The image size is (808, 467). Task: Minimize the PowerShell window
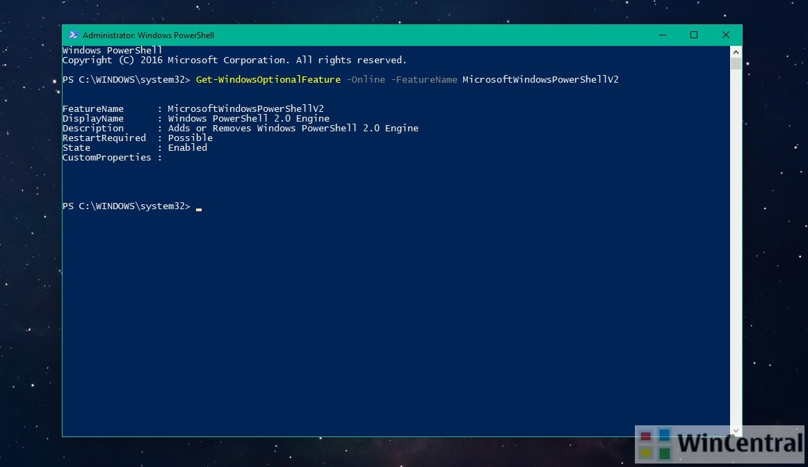pyautogui.click(x=663, y=35)
